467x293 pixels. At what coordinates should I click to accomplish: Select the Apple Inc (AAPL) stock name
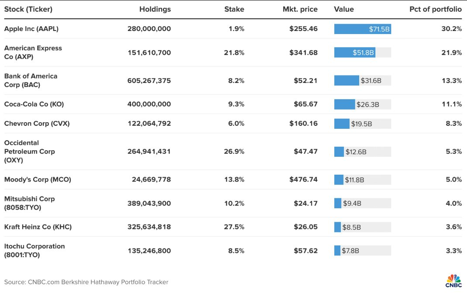tap(31, 29)
